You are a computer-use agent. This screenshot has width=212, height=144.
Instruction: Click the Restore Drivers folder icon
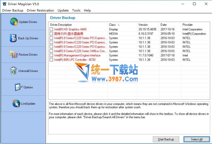point(13,55)
